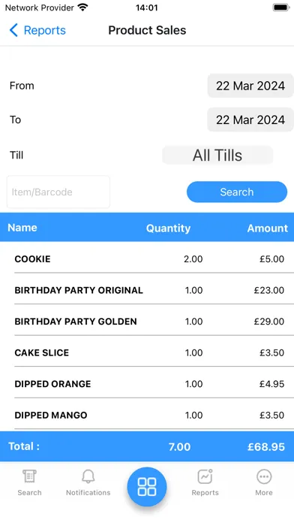Open the Reports chart icon tab
The image size is (294, 523).
pyautogui.click(x=205, y=476)
